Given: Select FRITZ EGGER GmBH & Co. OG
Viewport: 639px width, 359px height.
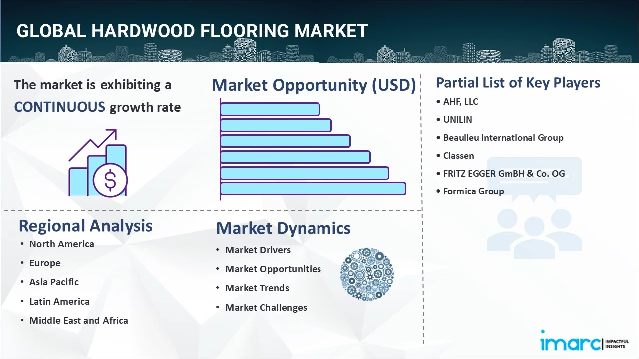Looking at the screenshot, I should (504, 174).
